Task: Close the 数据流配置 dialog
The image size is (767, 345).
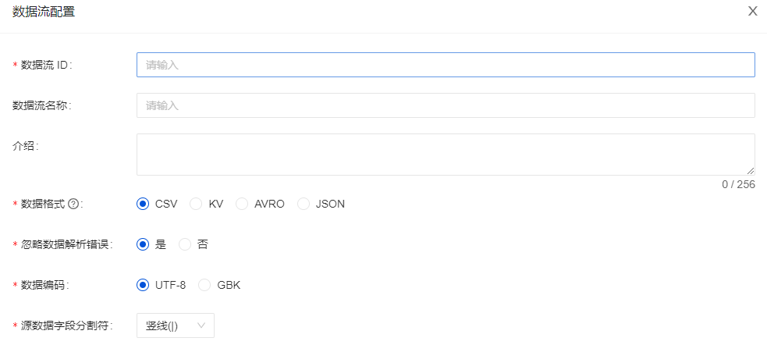Action: pyautogui.click(x=752, y=11)
